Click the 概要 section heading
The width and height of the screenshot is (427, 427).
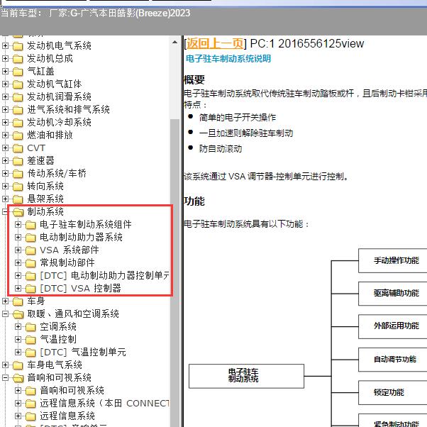click(x=194, y=79)
